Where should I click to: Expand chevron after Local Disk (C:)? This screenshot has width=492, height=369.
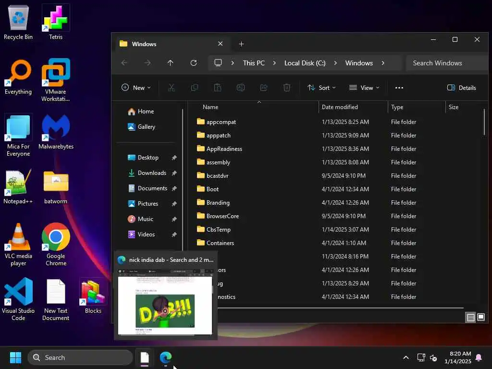click(335, 63)
